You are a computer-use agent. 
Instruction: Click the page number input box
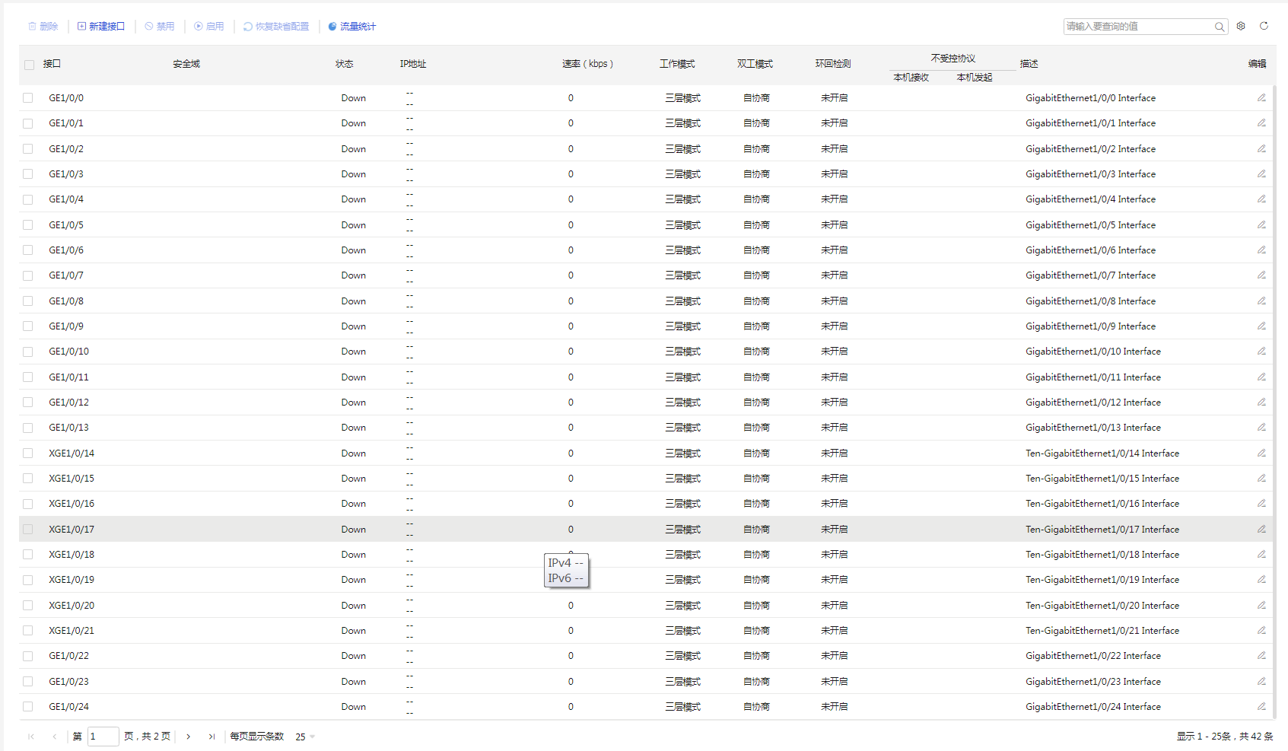click(103, 737)
